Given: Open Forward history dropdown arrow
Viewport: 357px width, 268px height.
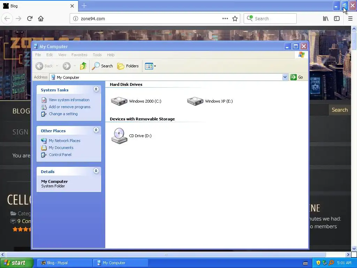Looking at the screenshot, I should (75, 66).
